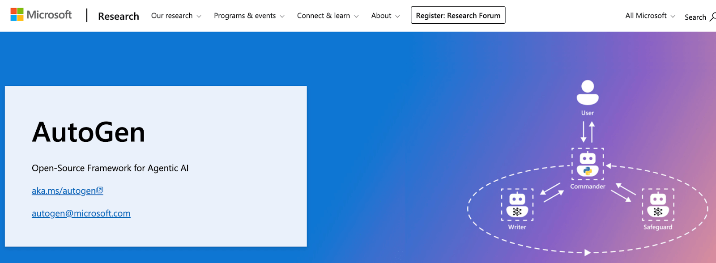The width and height of the screenshot is (716, 263).
Task: Click the autogen@microsoft.com email link
Action: tap(81, 213)
